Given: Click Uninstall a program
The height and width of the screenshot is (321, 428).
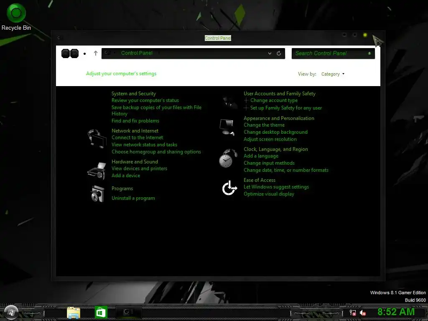Looking at the screenshot, I should [133, 198].
